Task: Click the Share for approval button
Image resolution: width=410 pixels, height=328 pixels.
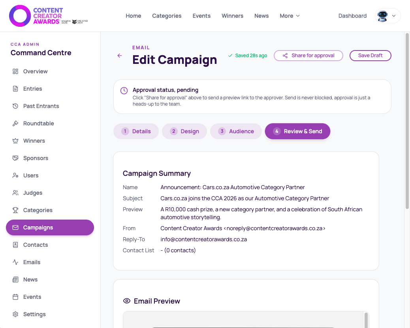Action: point(308,56)
